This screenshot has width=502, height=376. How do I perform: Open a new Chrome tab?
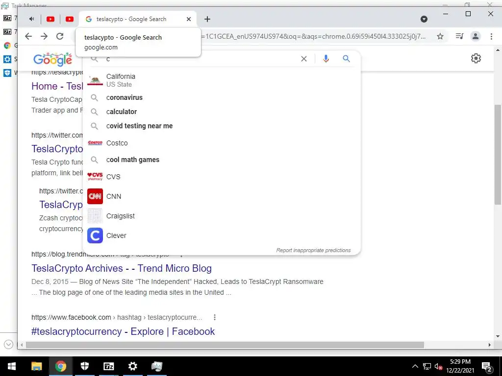pos(207,19)
